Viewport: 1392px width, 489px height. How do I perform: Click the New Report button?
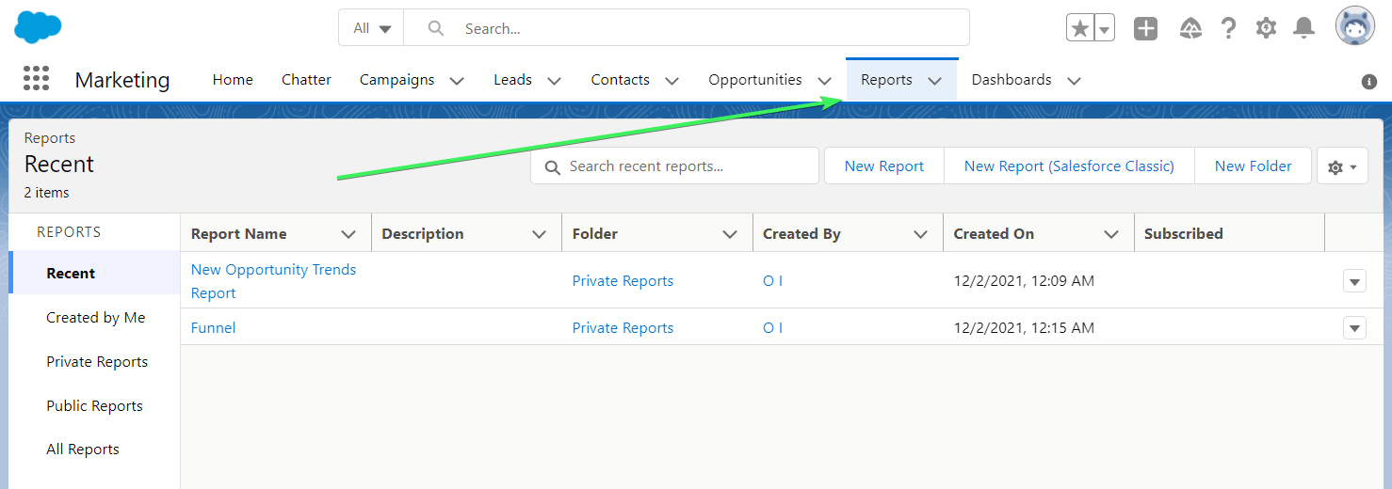tap(883, 166)
